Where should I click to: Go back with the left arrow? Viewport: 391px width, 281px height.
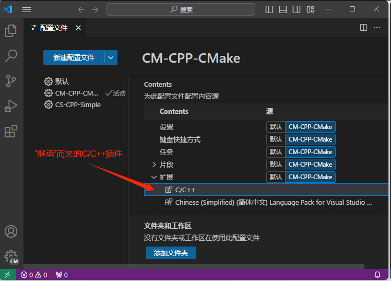81,9
